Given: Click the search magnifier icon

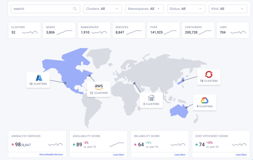Looking at the screenshot, I should (75, 9).
